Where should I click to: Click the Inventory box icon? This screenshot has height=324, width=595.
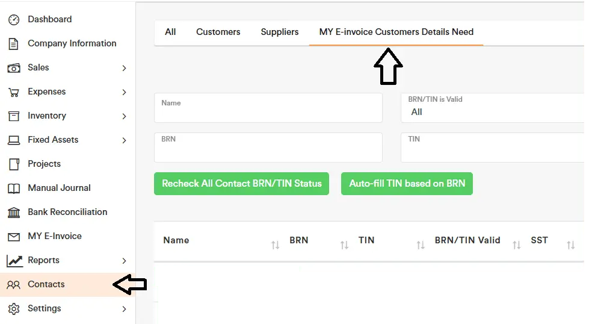click(x=13, y=116)
